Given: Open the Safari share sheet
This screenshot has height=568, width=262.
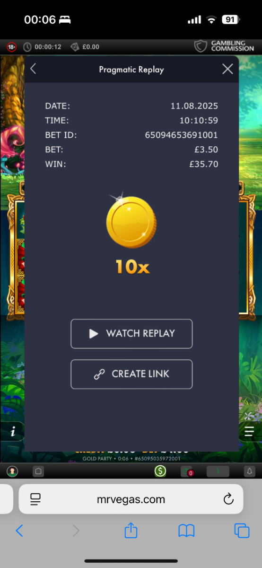Looking at the screenshot, I should tap(131, 530).
